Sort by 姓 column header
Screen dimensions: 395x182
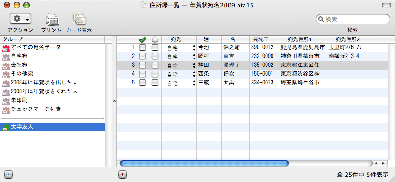click(x=209, y=39)
